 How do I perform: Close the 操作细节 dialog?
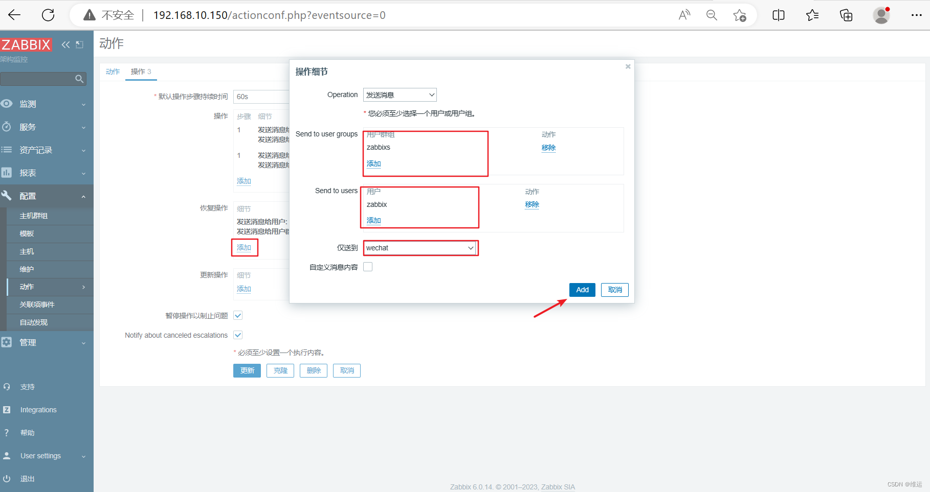pos(628,66)
